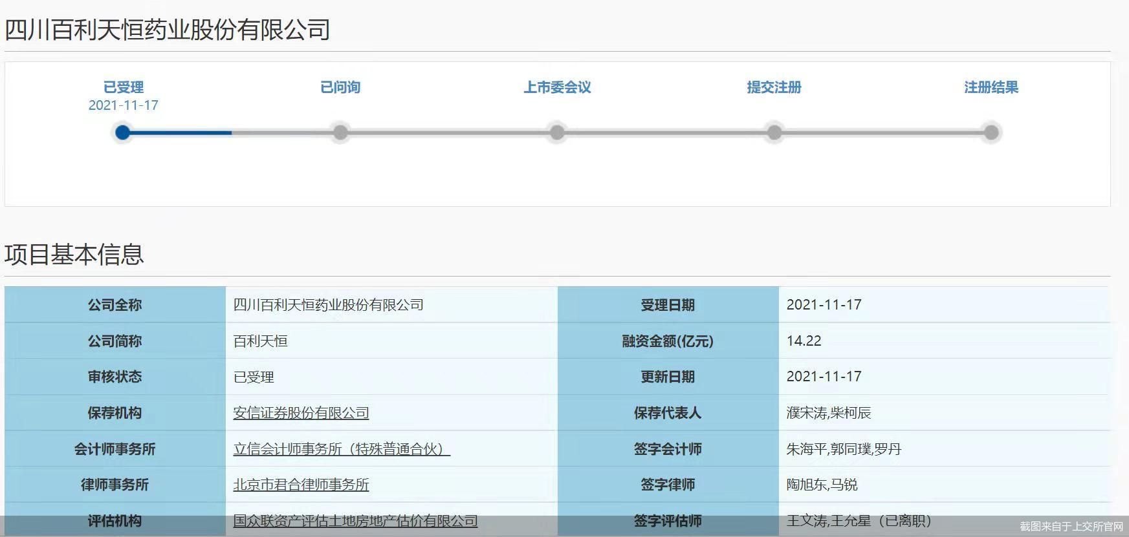Select the 注册结果 stage label
1129x537 pixels.
pyautogui.click(x=991, y=87)
